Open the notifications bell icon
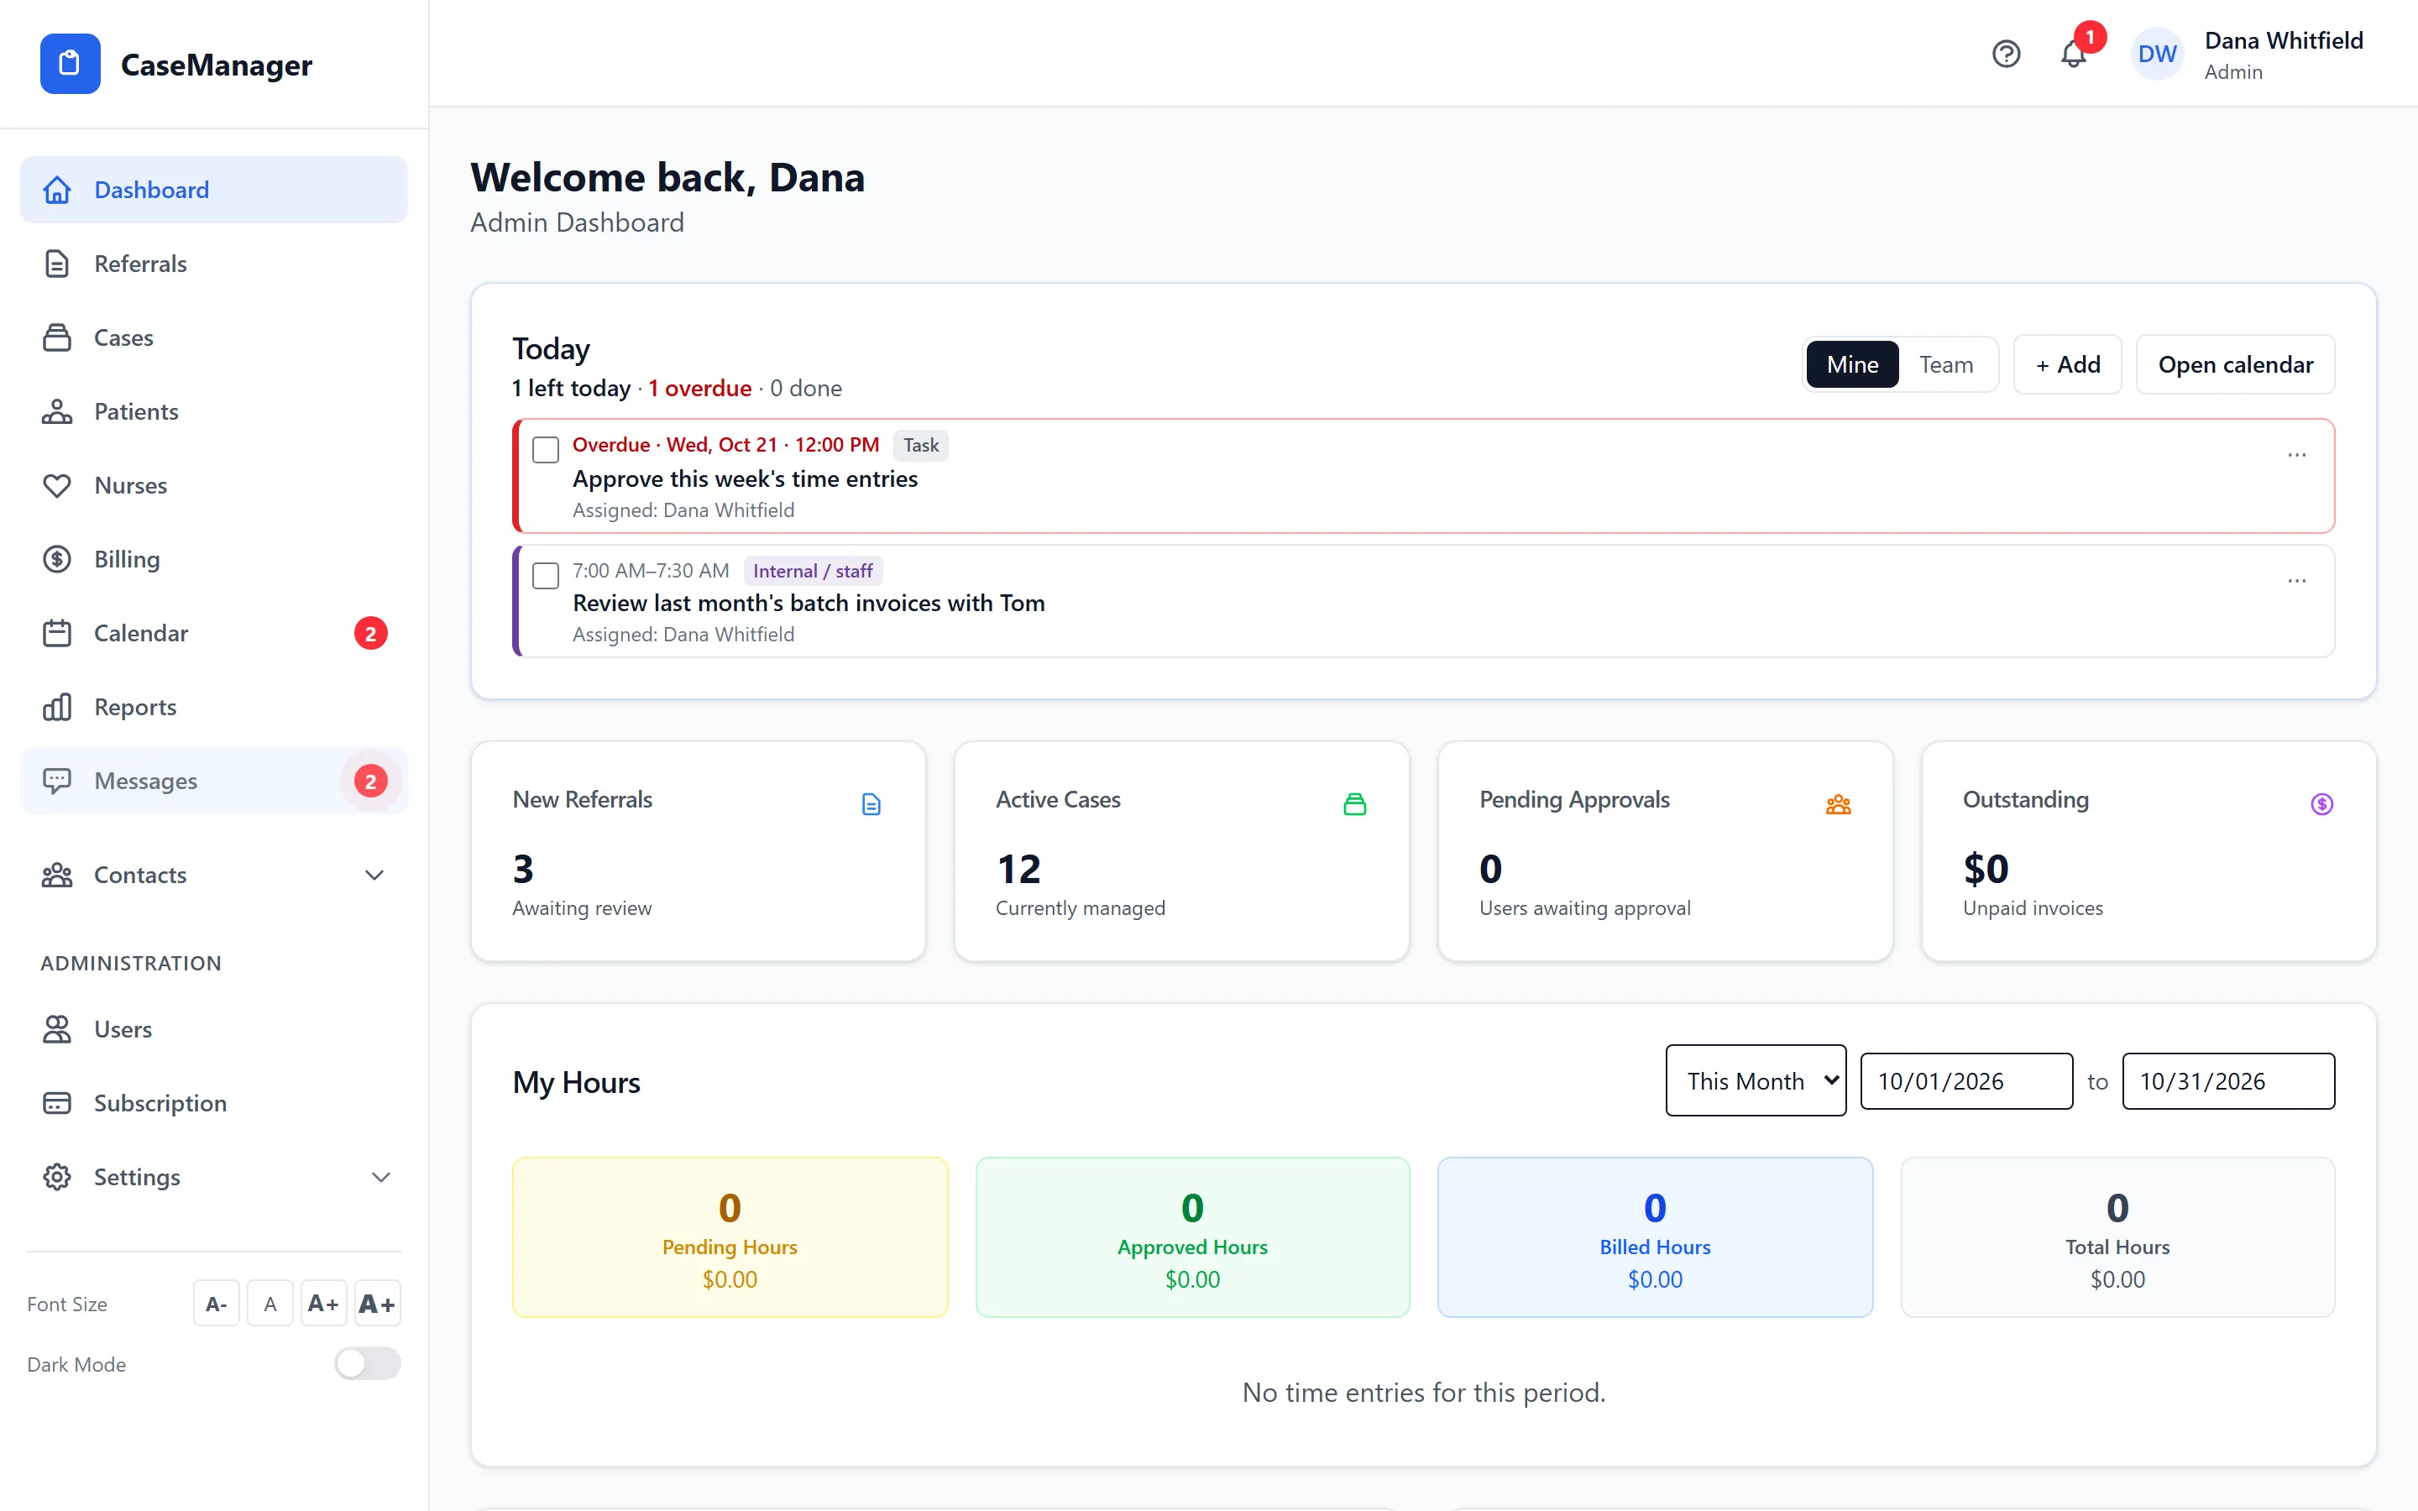 pyautogui.click(x=2073, y=54)
